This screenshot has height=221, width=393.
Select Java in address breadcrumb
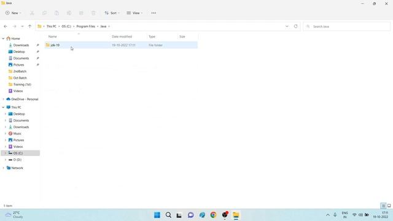[103, 26]
